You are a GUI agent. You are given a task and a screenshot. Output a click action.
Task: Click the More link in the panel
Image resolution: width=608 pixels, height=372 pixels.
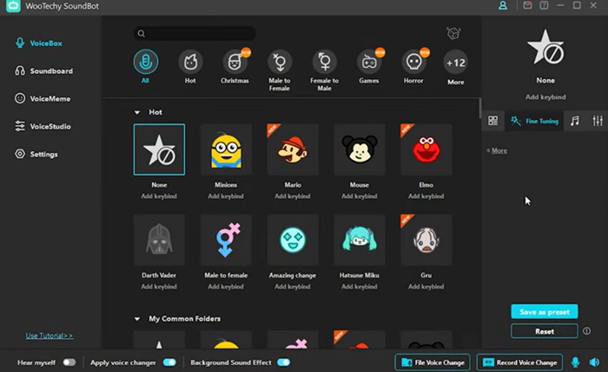(x=499, y=150)
